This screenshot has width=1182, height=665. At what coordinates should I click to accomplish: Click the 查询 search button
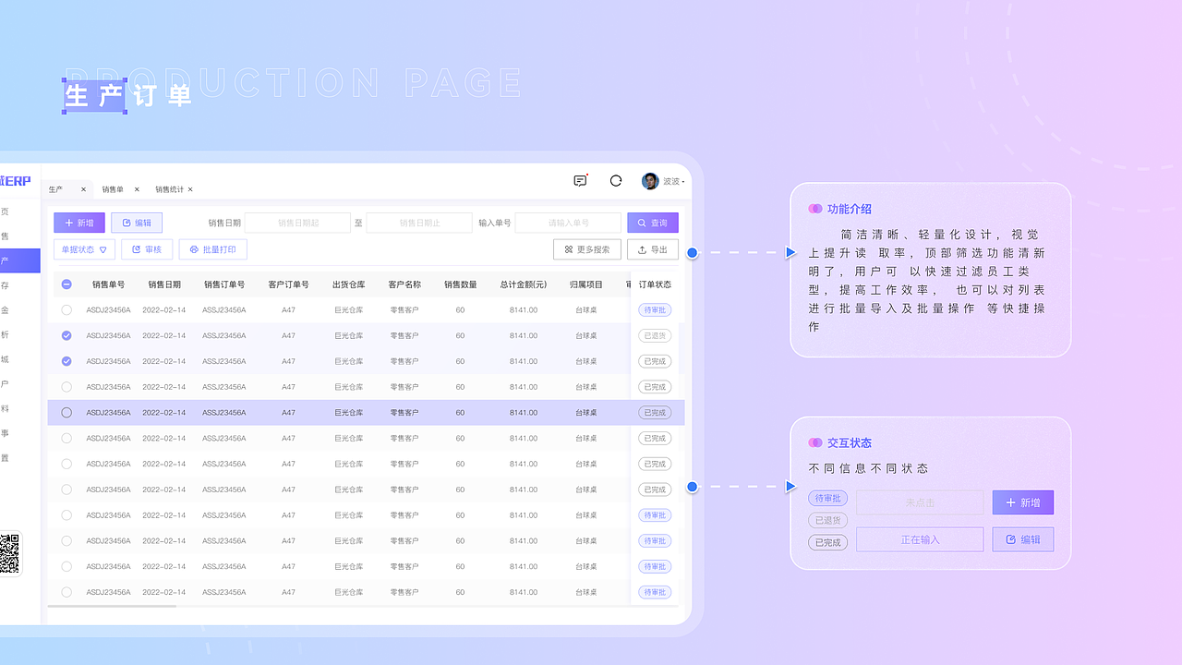coord(653,223)
